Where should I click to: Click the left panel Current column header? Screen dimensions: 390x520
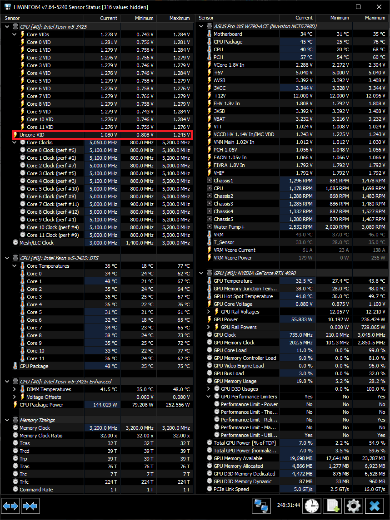(108, 18)
